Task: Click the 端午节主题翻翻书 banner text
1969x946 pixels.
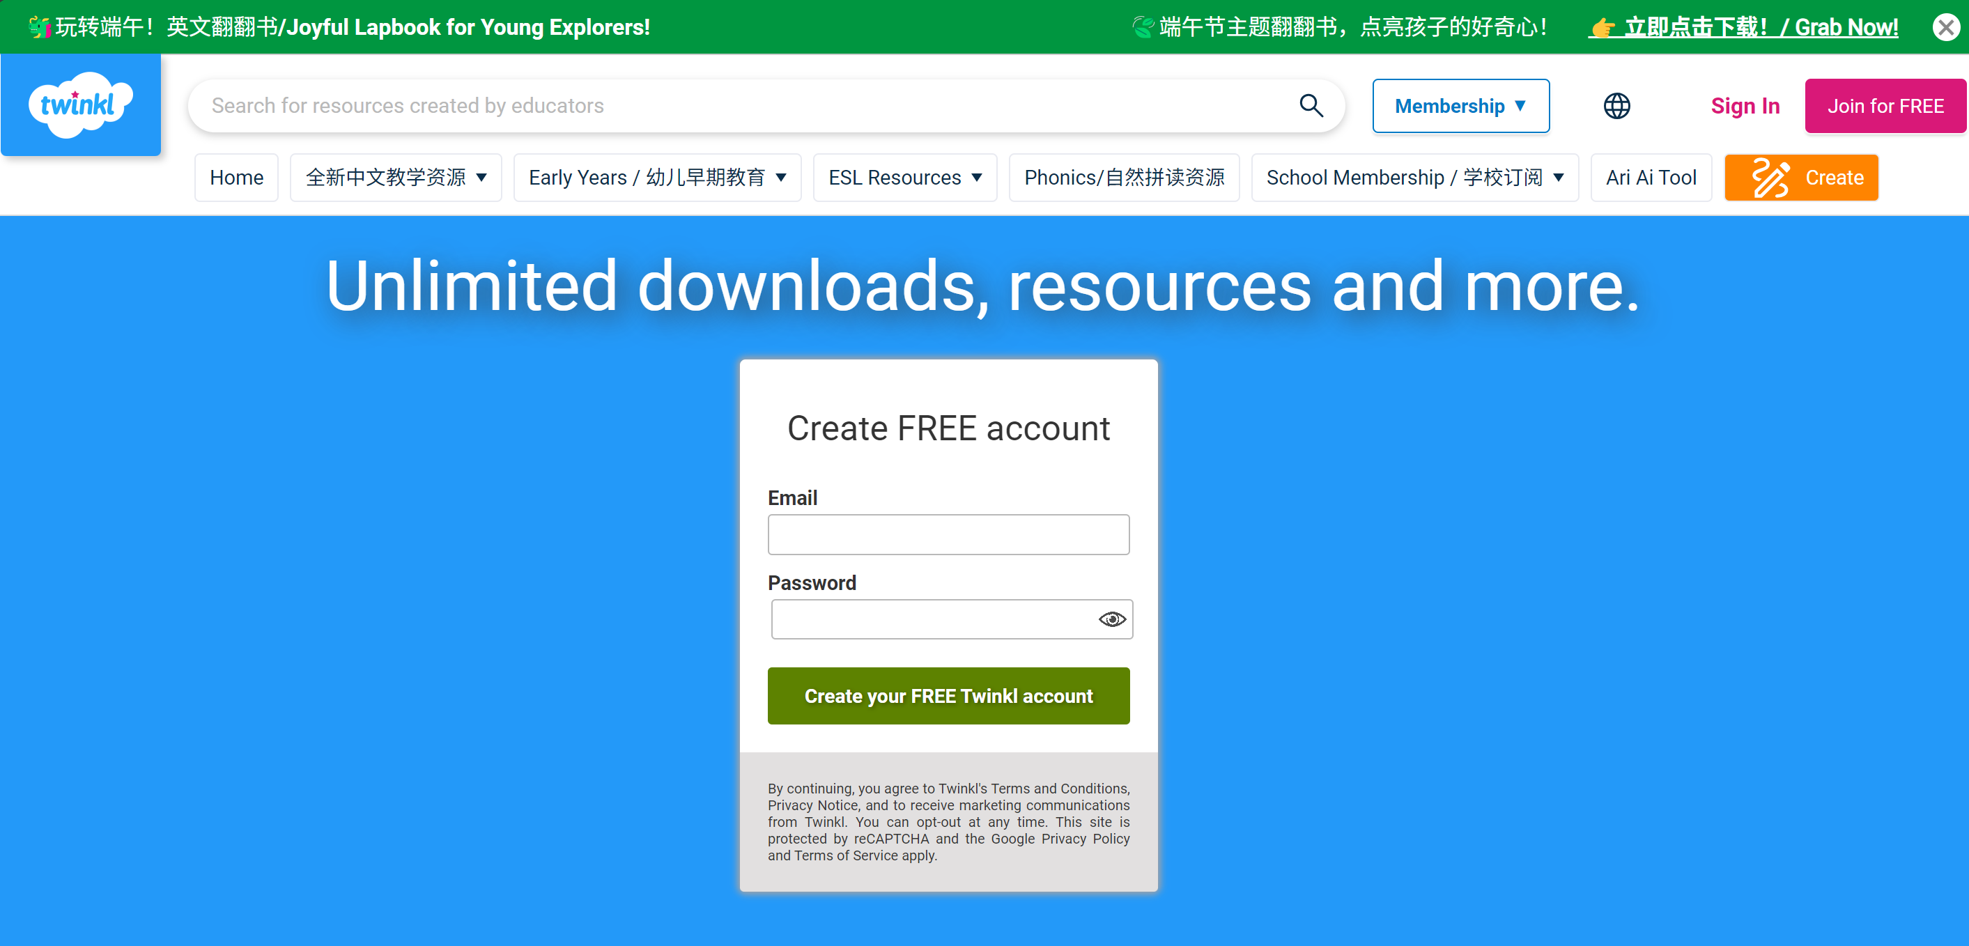Action: 1339,27
